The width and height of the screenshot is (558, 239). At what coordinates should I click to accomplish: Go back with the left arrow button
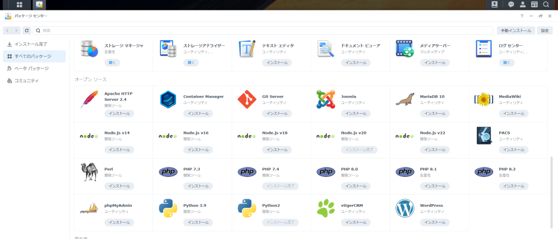8,30
